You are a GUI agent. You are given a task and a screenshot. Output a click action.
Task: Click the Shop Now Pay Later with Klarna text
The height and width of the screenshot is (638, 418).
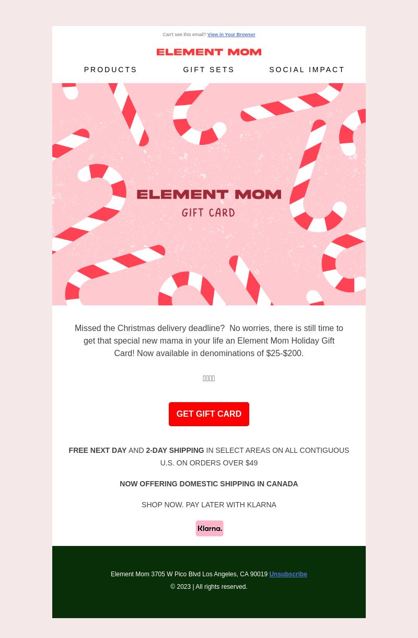click(x=209, y=505)
